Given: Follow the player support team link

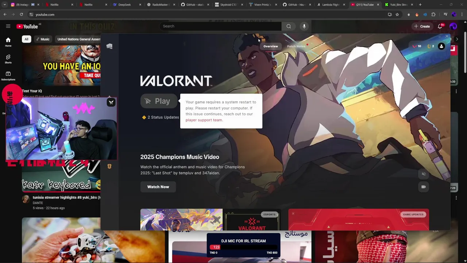Looking at the screenshot, I should [x=204, y=120].
